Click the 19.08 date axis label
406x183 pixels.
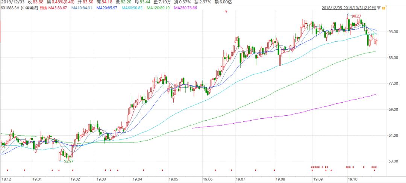click(x=280, y=179)
